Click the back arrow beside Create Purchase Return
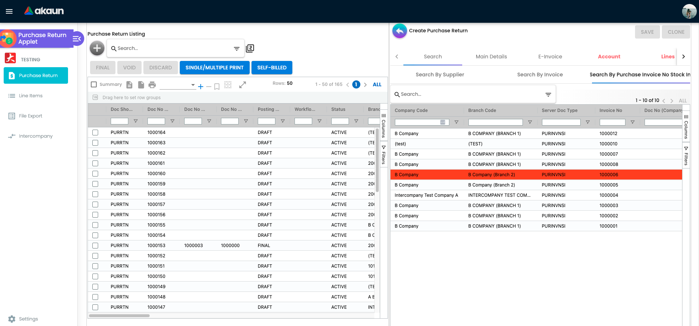Image resolution: width=699 pixels, height=326 pixels. pyautogui.click(x=400, y=31)
